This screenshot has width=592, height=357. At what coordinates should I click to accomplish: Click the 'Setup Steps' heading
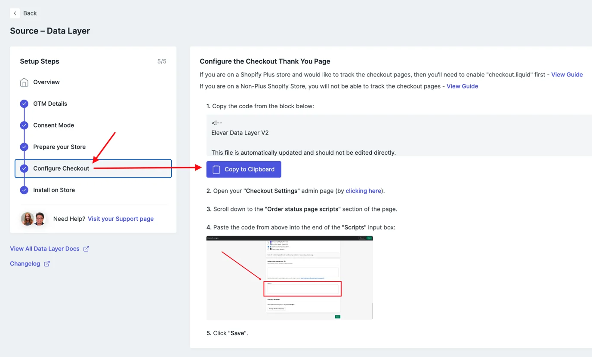[40, 61]
